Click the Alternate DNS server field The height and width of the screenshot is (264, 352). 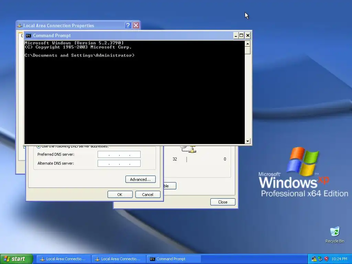pos(119,163)
